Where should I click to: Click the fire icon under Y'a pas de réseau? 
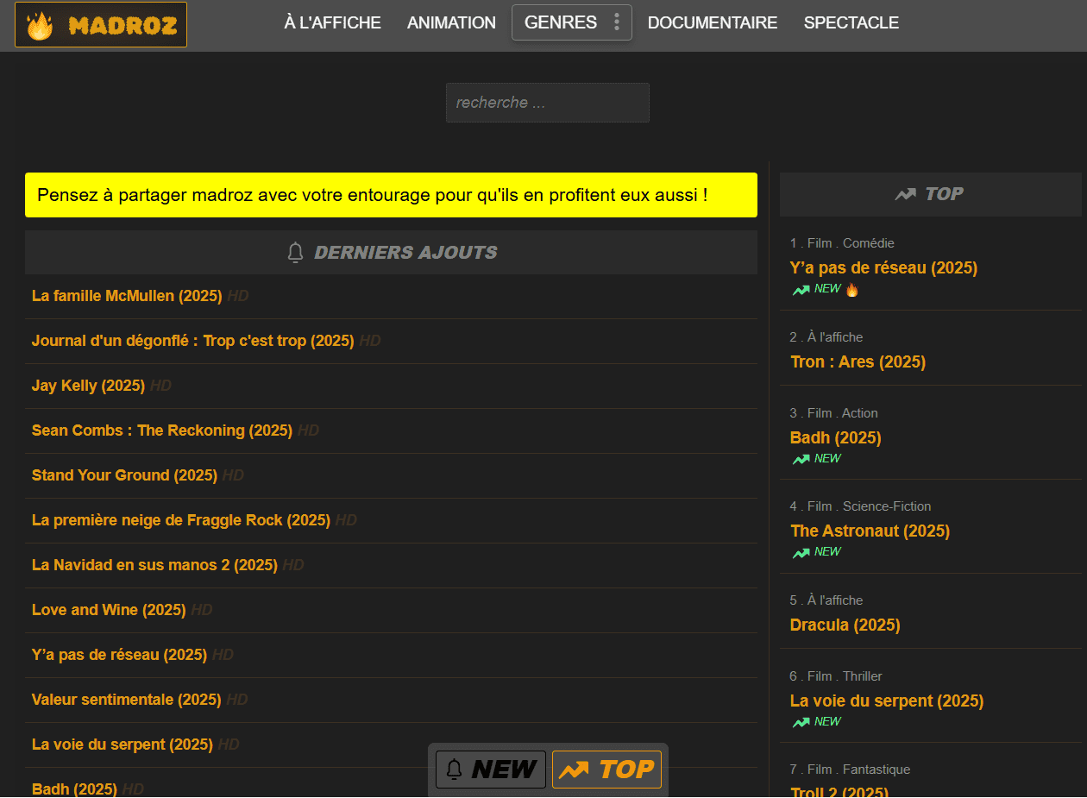pos(852,290)
